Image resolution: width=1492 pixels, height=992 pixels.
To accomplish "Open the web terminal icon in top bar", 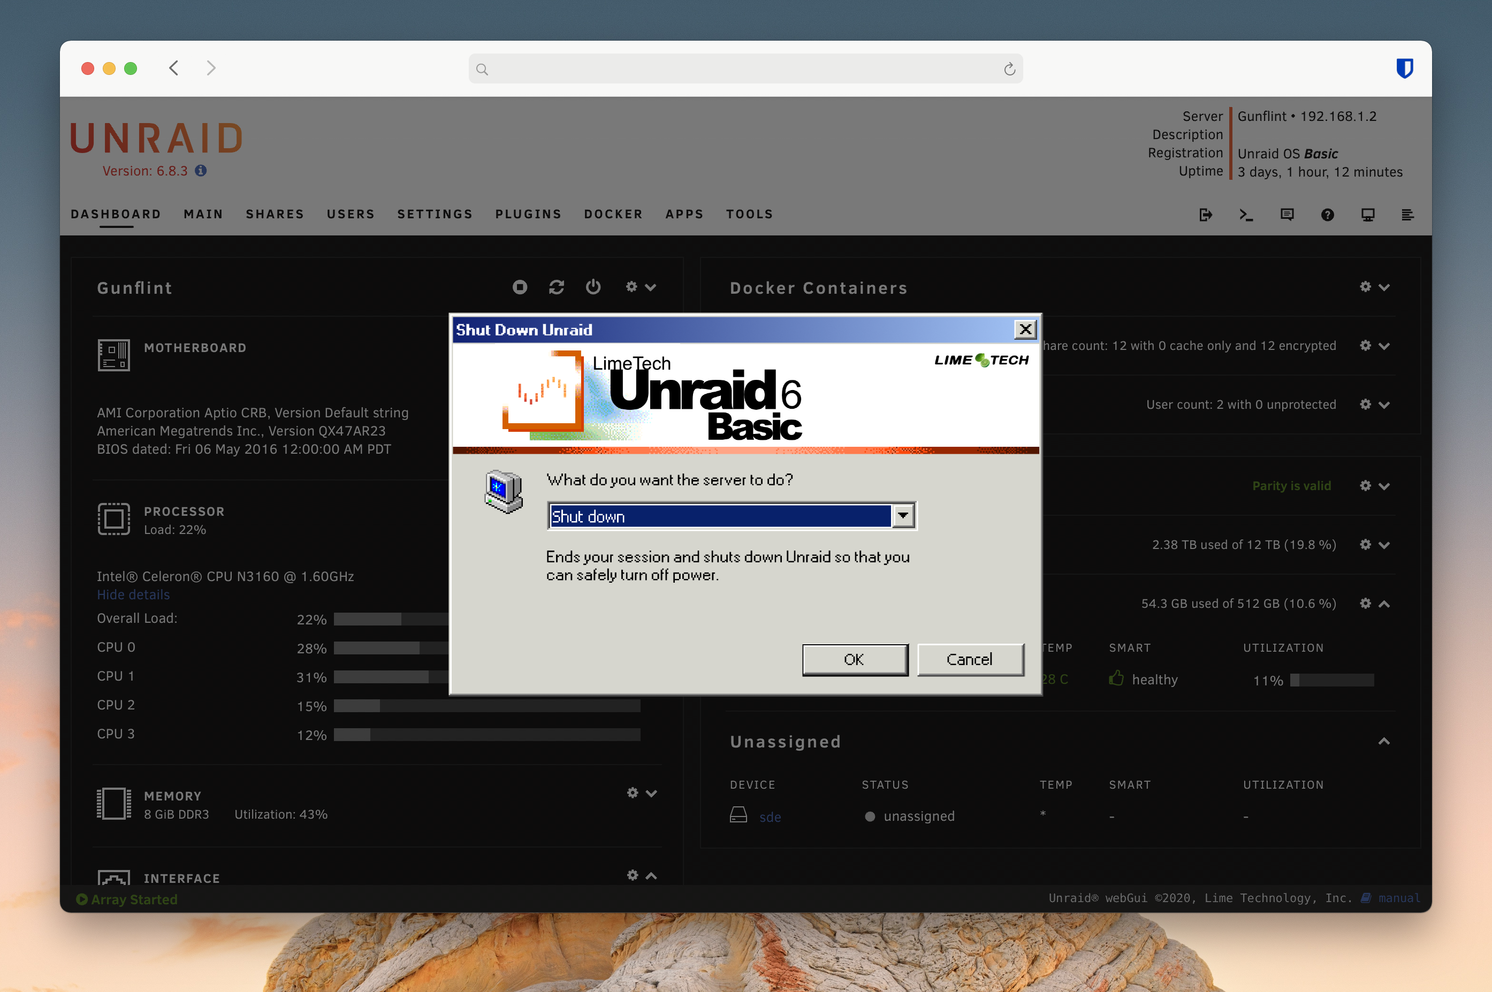I will 1246,215.
